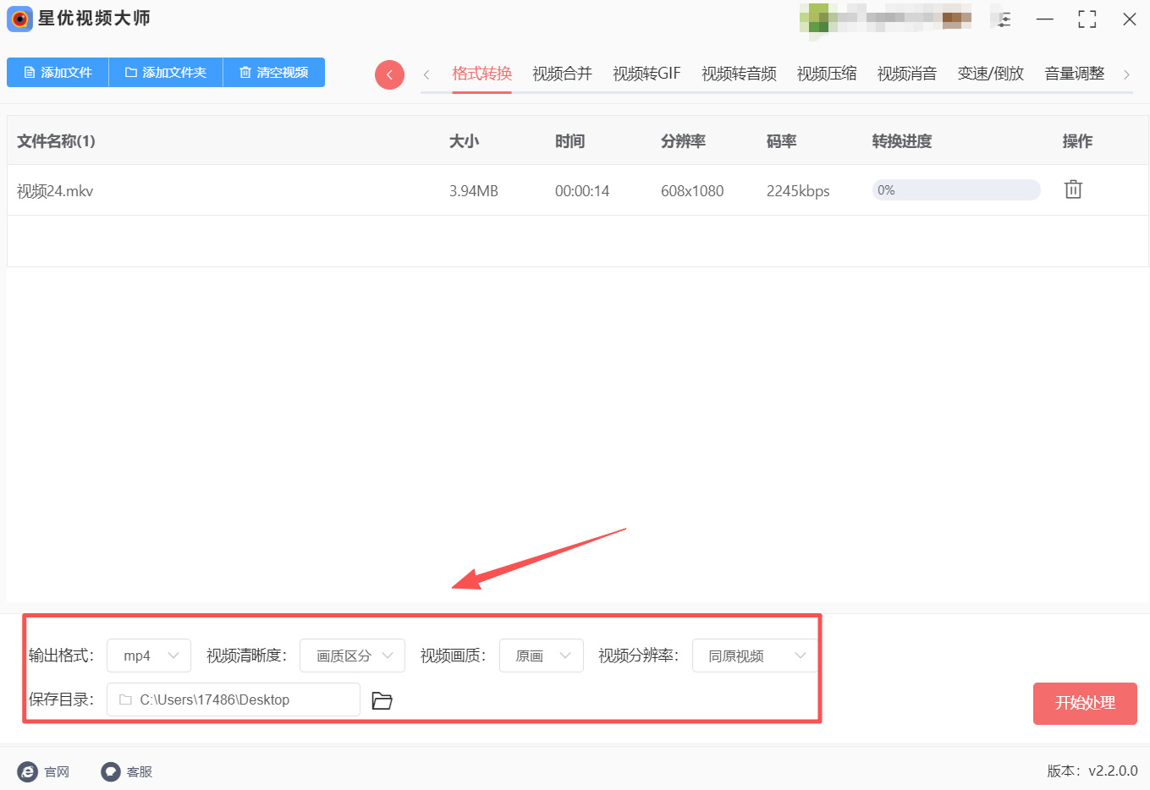Click the 转换进度 progress bar at 0%
1150x790 pixels.
(x=955, y=190)
